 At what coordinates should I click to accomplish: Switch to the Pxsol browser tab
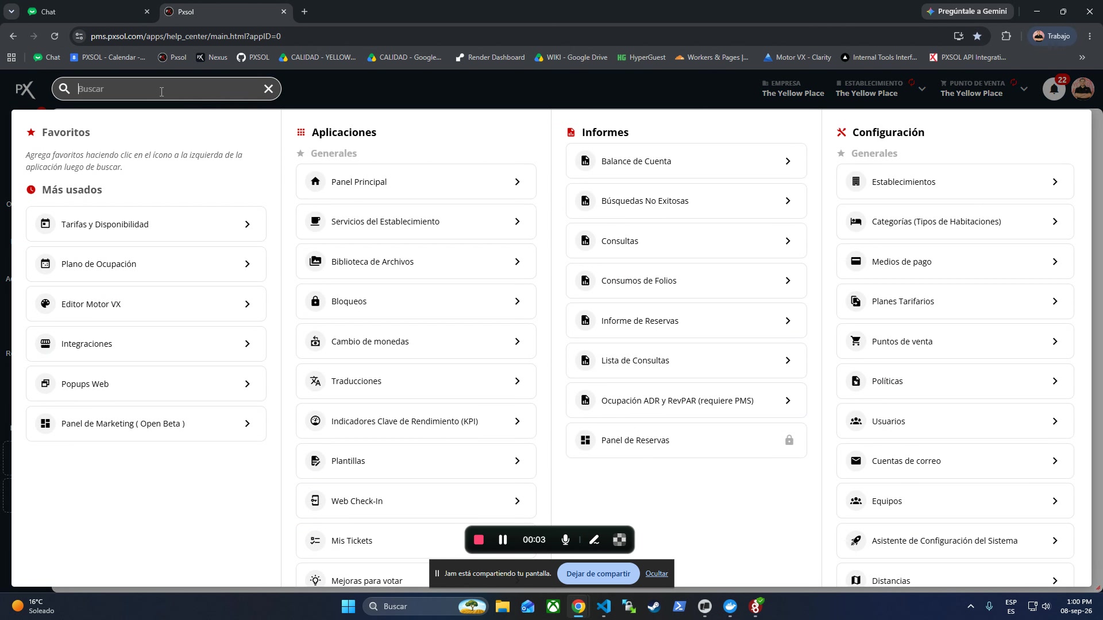(226, 11)
